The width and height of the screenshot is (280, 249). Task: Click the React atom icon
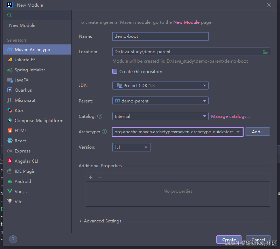[x=10, y=141]
